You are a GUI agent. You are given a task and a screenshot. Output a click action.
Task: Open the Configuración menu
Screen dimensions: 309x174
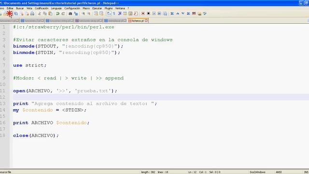click(72, 8)
